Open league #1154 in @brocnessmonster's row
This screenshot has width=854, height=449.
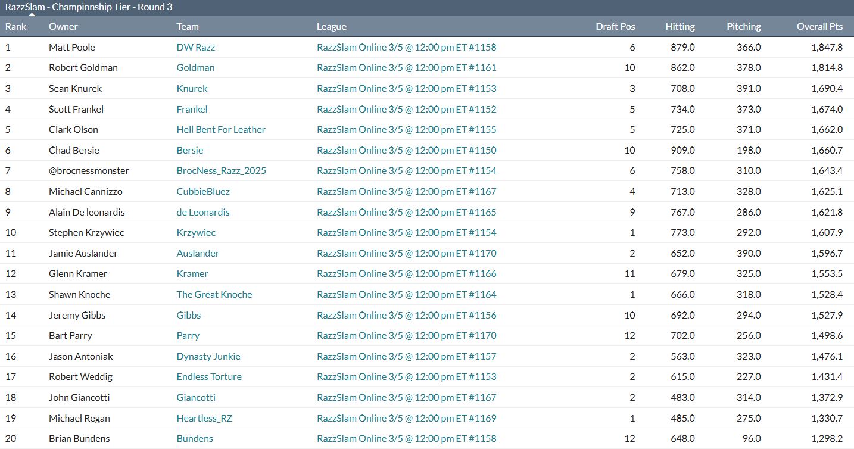tap(407, 171)
